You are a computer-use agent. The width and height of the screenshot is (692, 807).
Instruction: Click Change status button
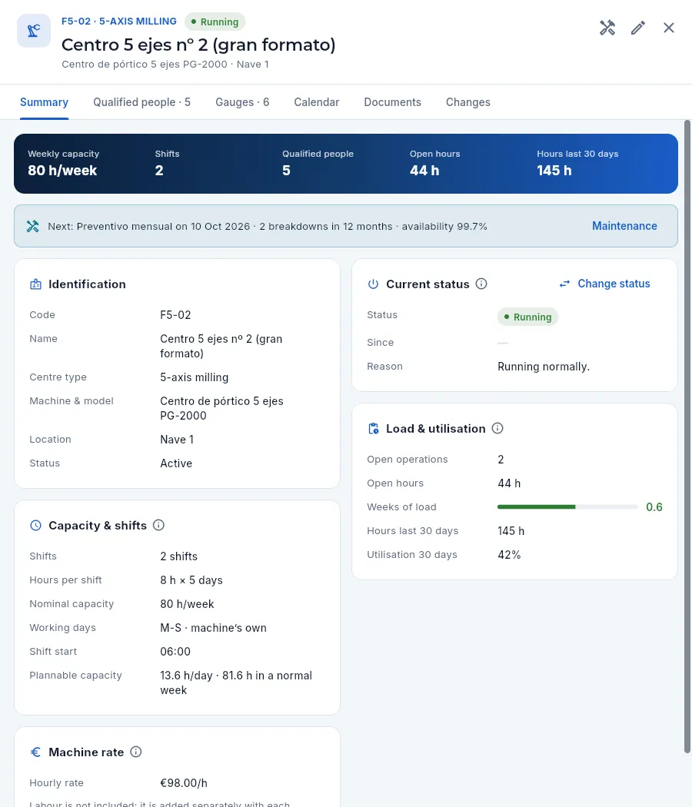(605, 284)
